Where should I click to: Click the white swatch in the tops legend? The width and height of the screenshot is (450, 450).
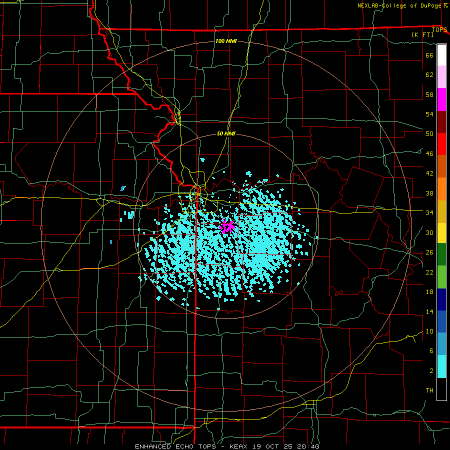click(441, 55)
